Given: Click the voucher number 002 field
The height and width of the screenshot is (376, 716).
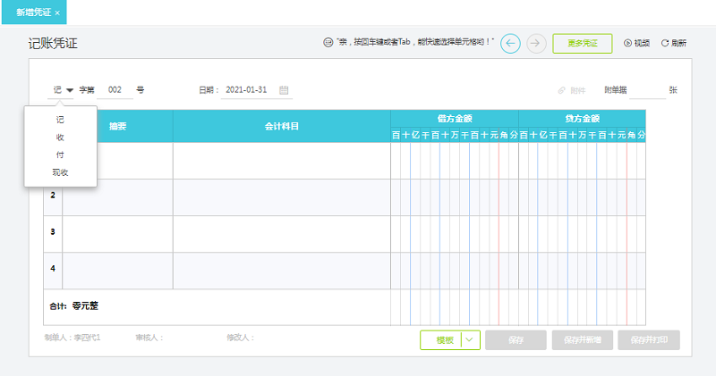Looking at the screenshot, I should coord(115,90).
